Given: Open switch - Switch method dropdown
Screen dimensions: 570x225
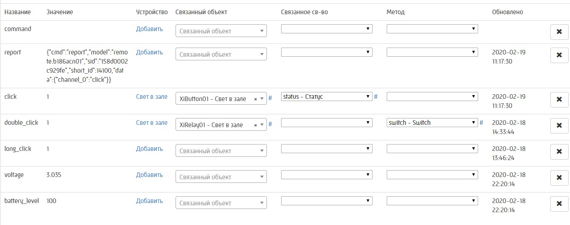Looking at the screenshot, I should [x=432, y=123].
